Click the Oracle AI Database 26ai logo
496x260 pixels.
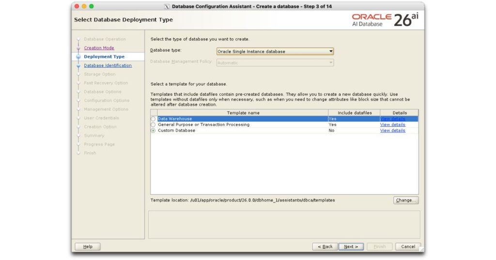coord(385,19)
